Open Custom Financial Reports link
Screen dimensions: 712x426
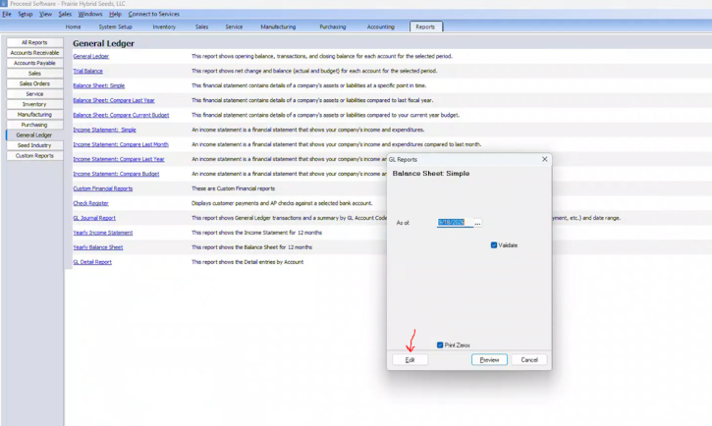pos(102,188)
